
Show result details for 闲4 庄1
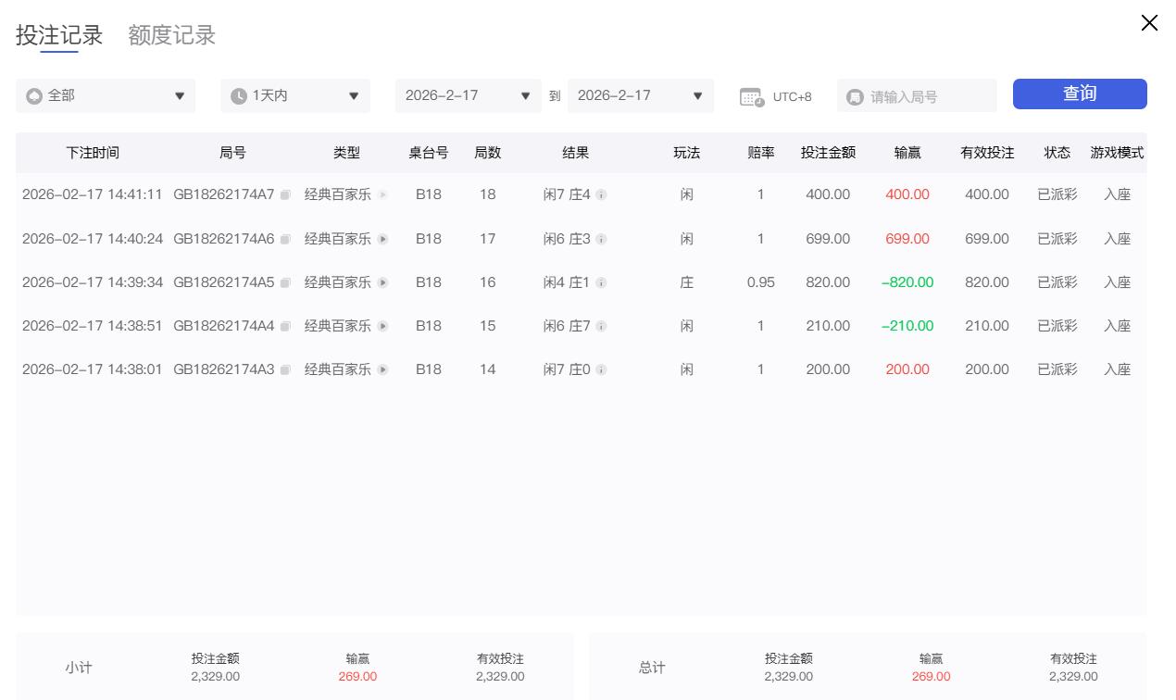(601, 283)
